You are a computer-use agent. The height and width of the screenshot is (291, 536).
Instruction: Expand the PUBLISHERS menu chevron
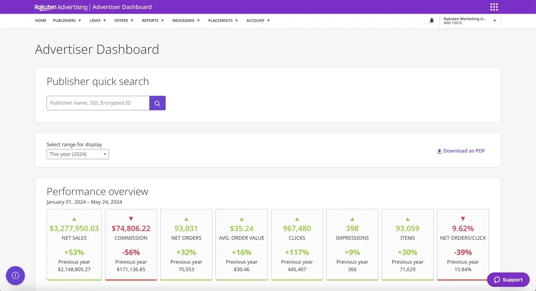point(80,20)
